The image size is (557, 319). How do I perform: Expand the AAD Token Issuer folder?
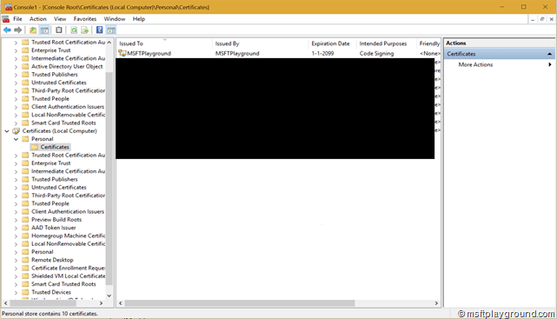tap(16, 228)
